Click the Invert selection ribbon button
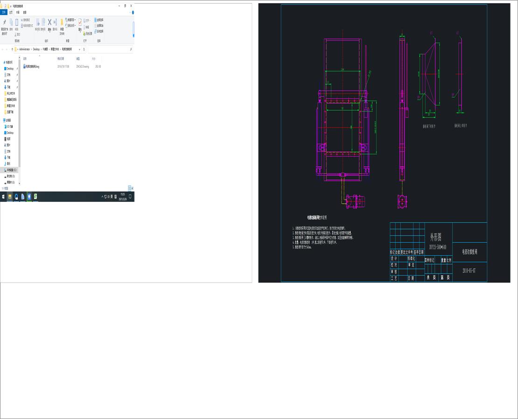This screenshot has height=419, width=518. (x=99, y=31)
